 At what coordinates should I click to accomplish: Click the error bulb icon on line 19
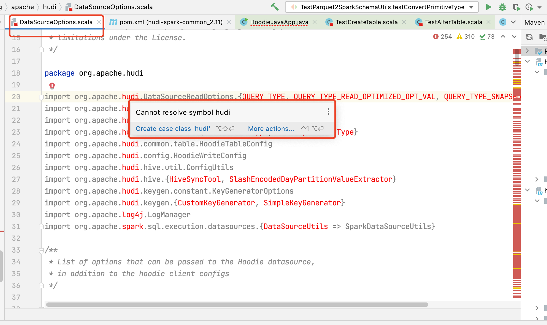52,86
